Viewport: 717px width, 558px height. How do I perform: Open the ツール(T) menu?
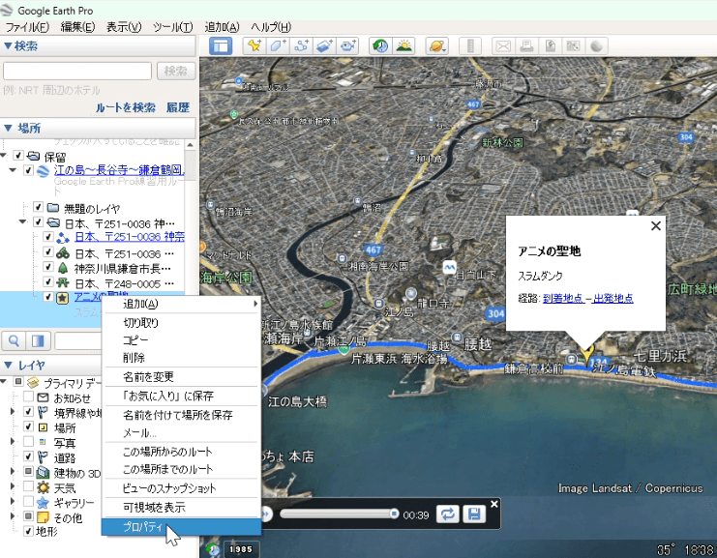tap(172, 26)
